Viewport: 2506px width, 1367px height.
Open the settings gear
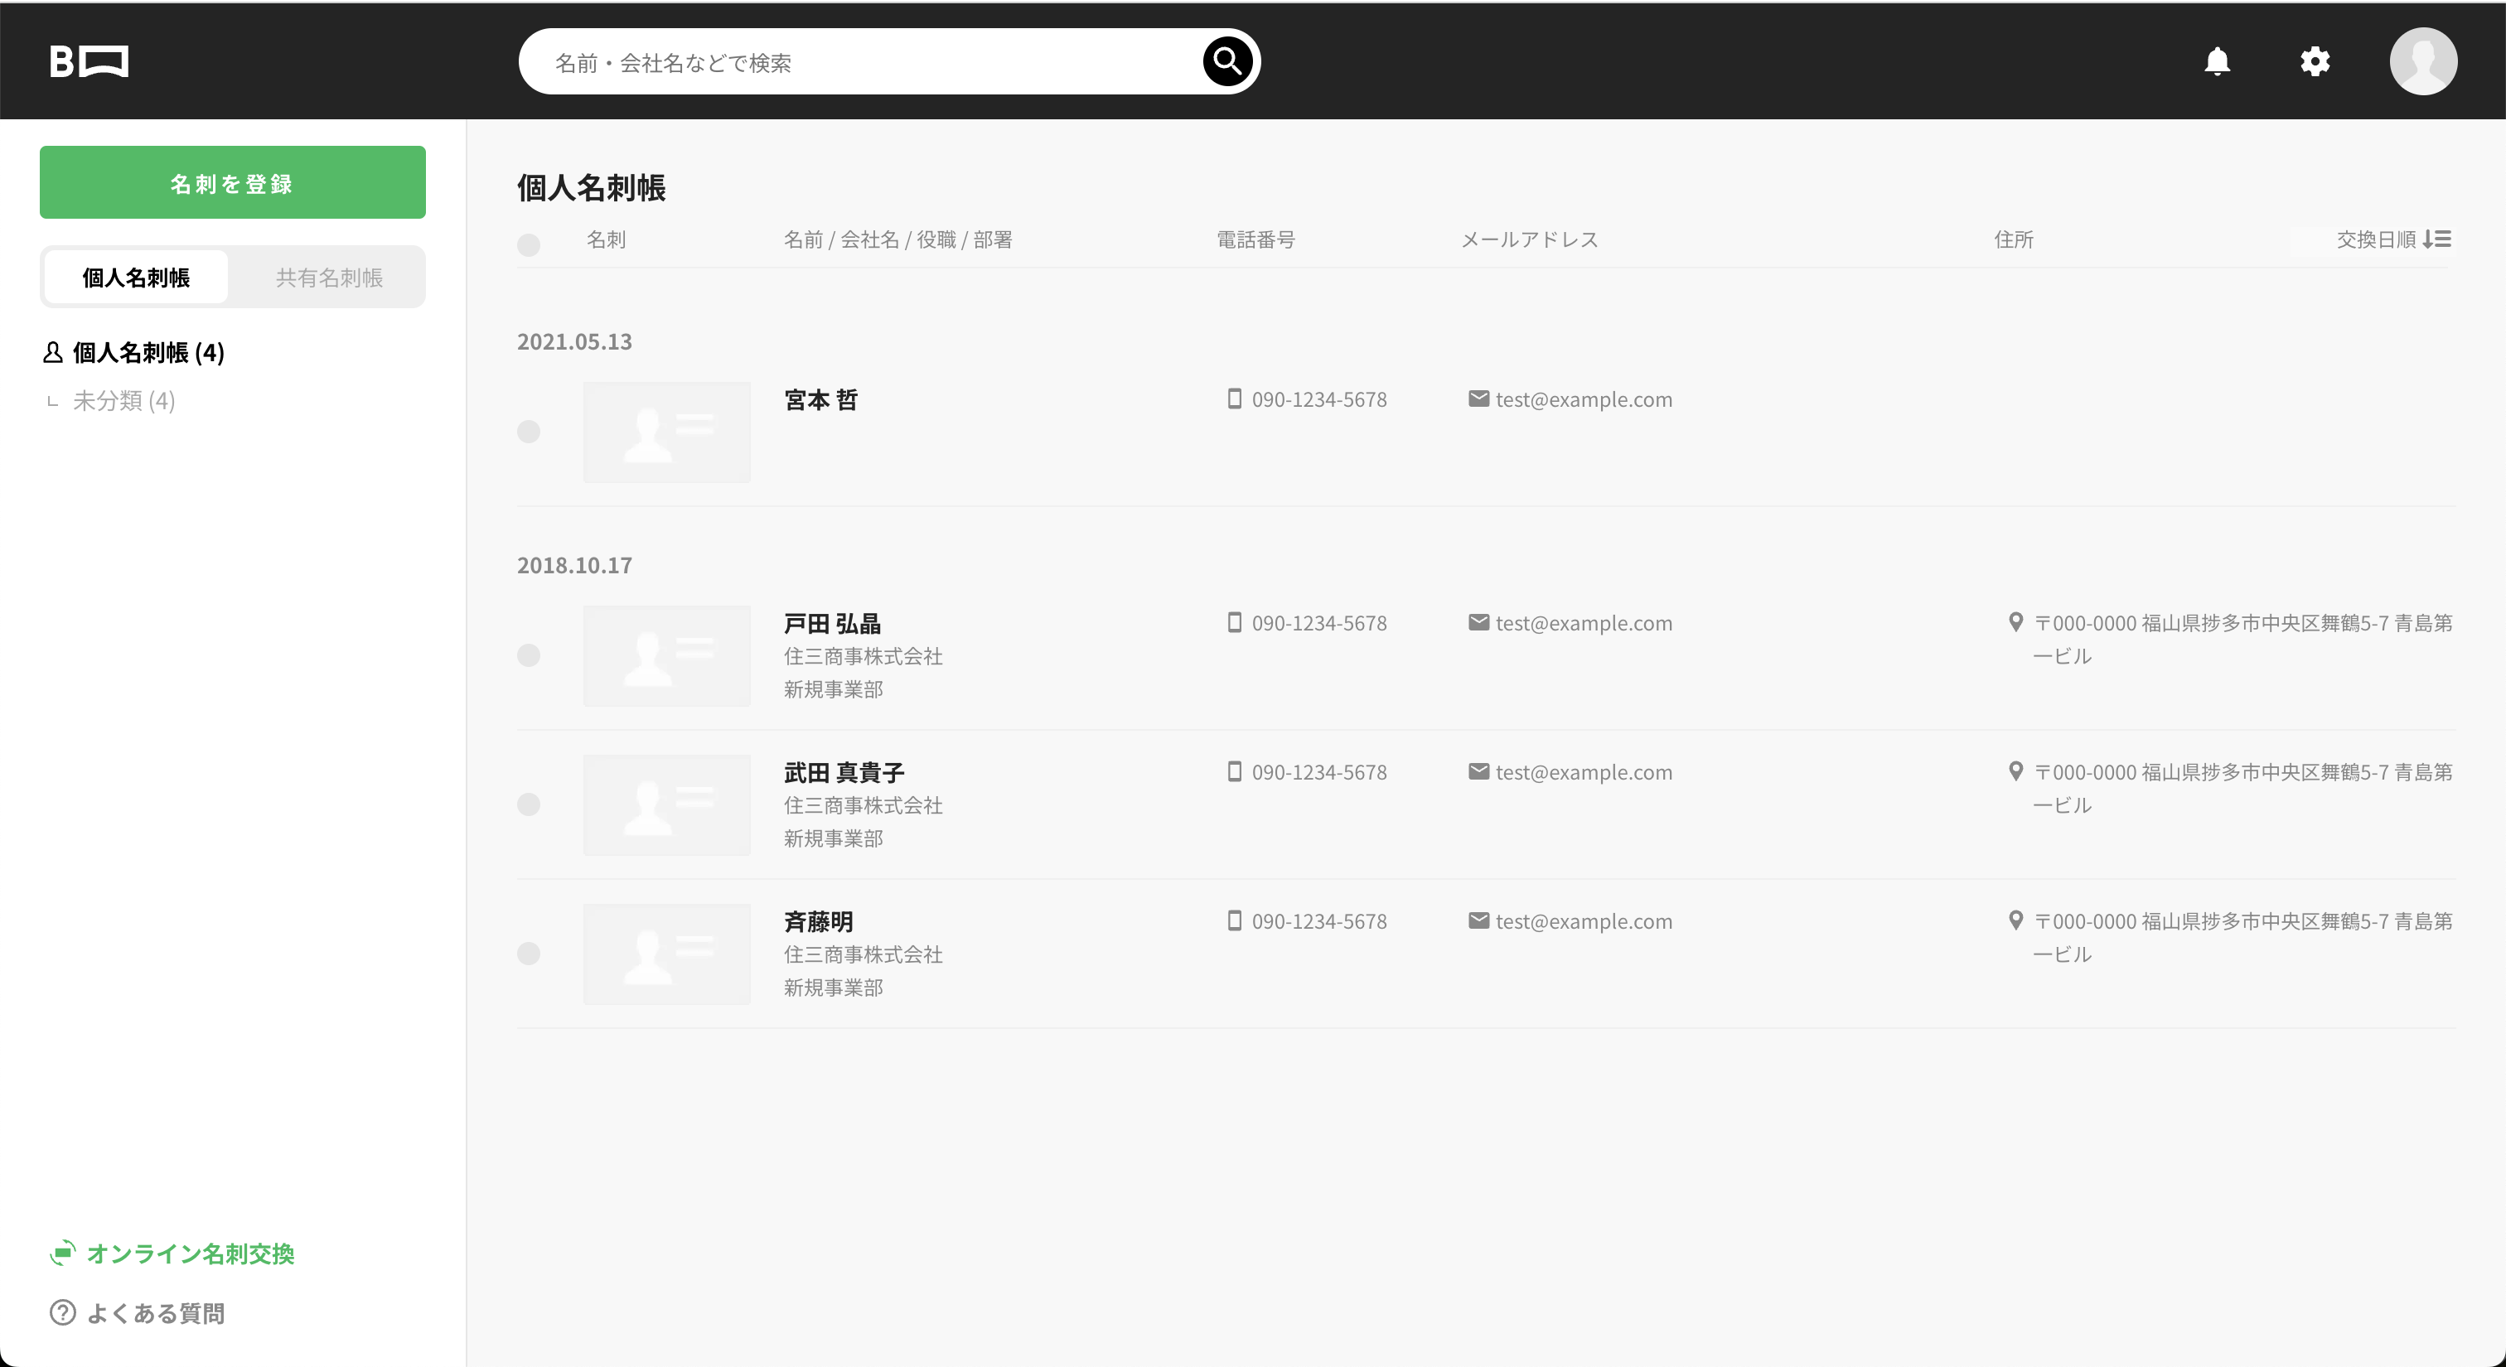click(2315, 61)
